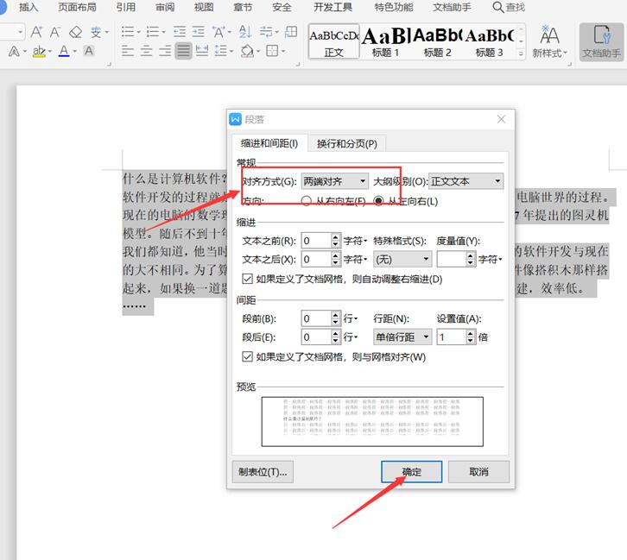Open the 新样式 new style icon

click(x=549, y=42)
